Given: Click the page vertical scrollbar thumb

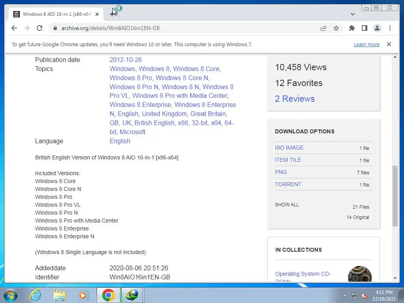Looking at the screenshot, I should pos(395,196).
